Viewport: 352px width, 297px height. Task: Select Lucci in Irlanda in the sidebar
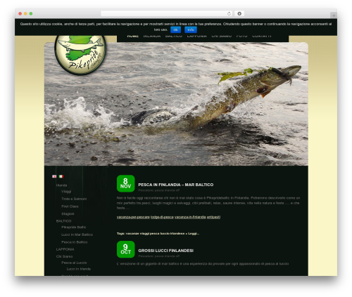click(79, 269)
